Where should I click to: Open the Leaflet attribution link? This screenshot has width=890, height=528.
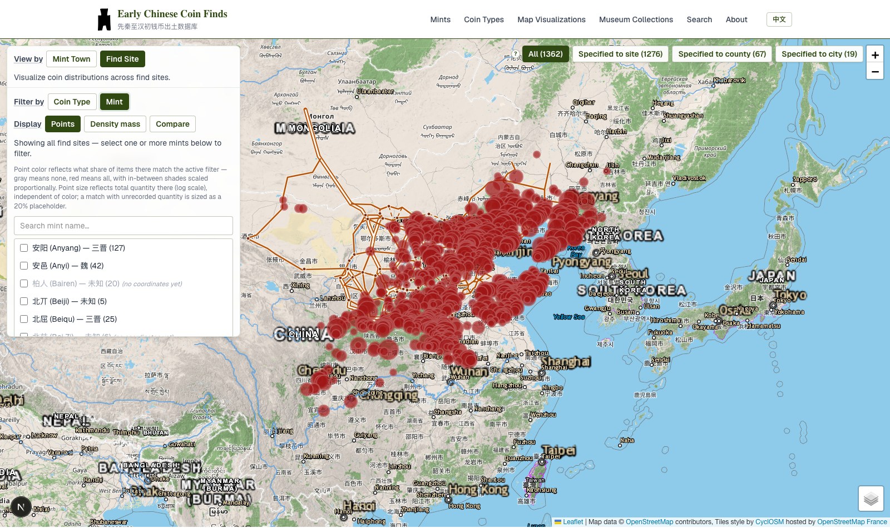coord(569,522)
